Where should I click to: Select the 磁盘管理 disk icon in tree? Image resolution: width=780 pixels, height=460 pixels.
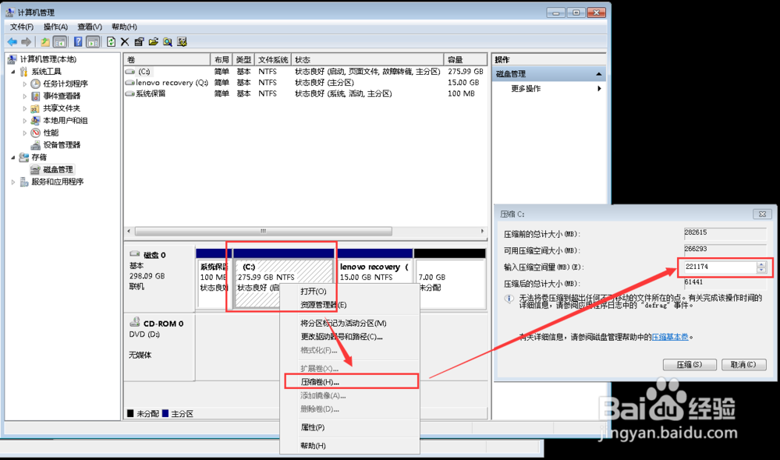(x=35, y=170)
